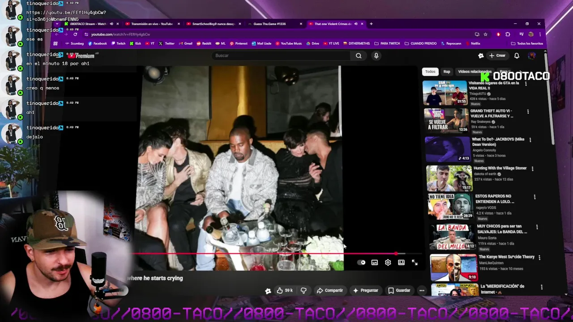Open the Scumbag bookmark
The width and height of the screenshot is (573, 322).
(74, 43)
